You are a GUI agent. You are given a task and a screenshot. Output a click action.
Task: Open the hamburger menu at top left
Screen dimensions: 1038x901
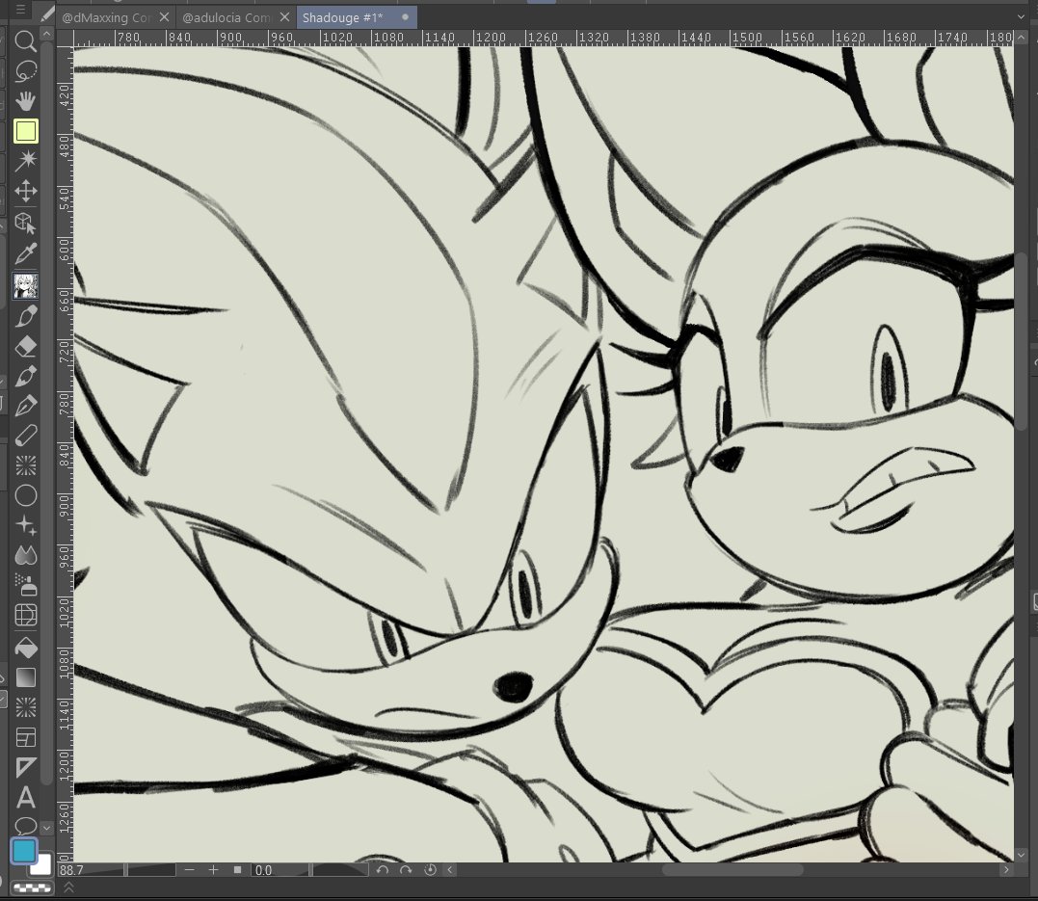pos(20,10)
